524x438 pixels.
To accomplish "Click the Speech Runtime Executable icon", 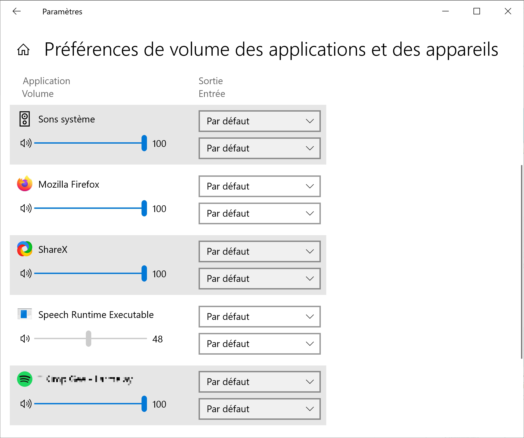I will (x=25, y=314).
